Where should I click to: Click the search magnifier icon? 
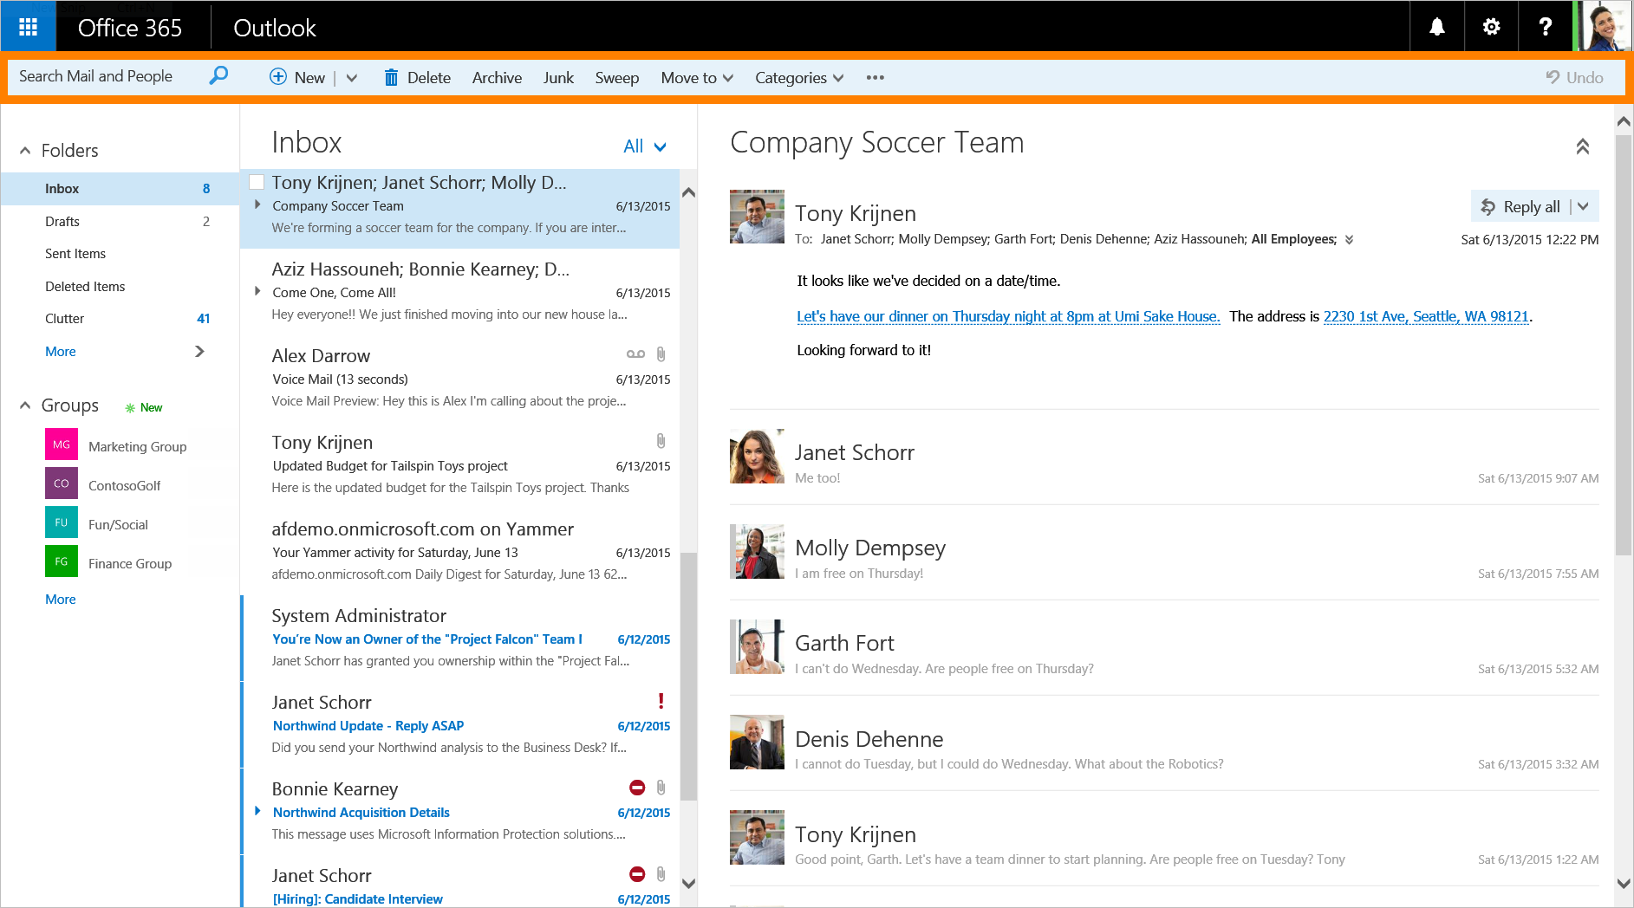(x=218, y=76)
